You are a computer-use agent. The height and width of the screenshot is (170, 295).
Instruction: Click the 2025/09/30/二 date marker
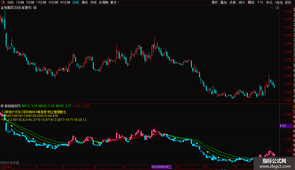tap(161, 167)
